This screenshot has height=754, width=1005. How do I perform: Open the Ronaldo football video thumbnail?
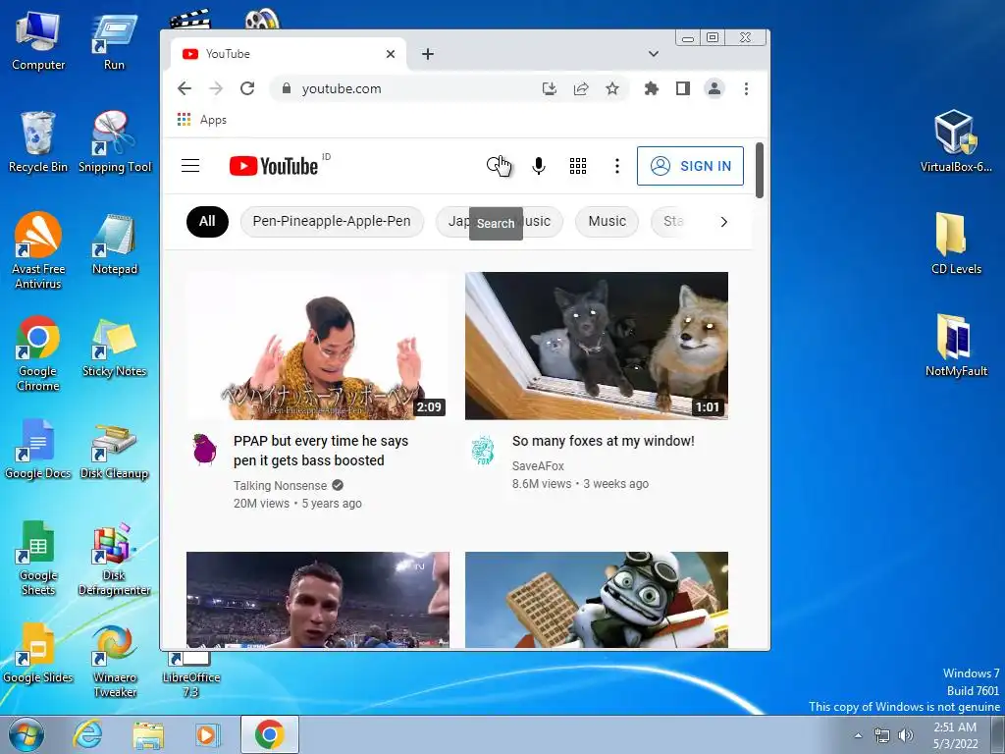coord(318,600)
